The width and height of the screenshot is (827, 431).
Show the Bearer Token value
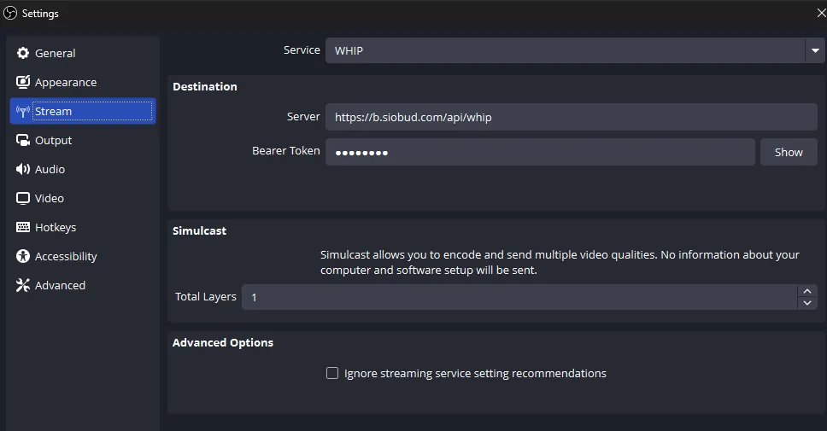tap(788, 152)
